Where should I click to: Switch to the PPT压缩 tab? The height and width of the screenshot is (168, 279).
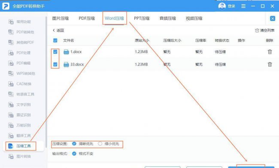(x=142, y=18)
